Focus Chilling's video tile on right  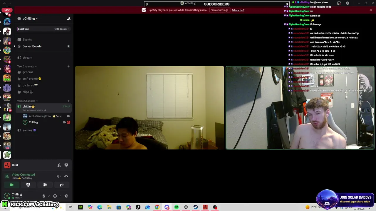click(x=300, y=108)
